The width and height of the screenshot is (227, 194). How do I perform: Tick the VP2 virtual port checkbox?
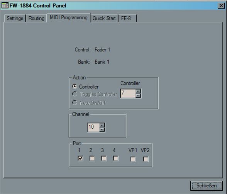146,159
